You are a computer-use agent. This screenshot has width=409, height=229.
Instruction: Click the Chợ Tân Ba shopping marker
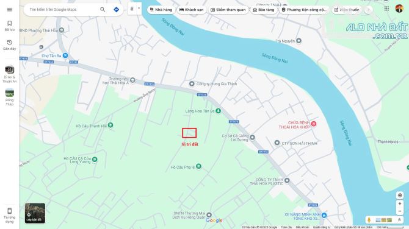point(65,55)
